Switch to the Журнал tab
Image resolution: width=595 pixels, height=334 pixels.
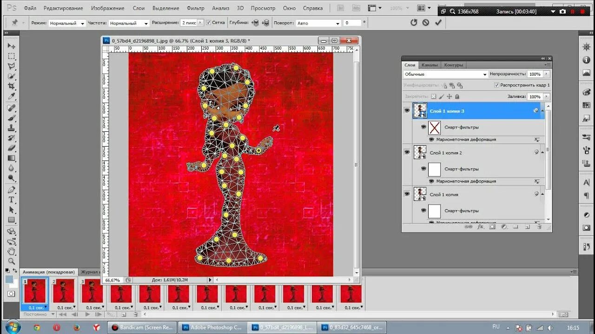(x=90, y=272)
